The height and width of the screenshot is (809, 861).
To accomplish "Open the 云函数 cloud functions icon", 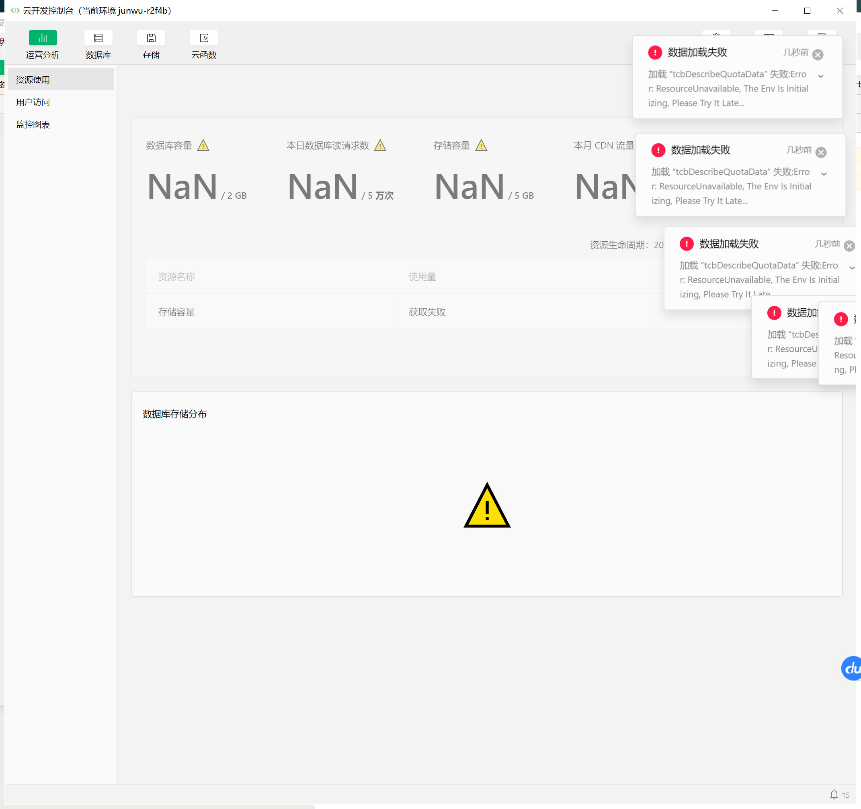I will pyautogui.click(x=203, y=38).
